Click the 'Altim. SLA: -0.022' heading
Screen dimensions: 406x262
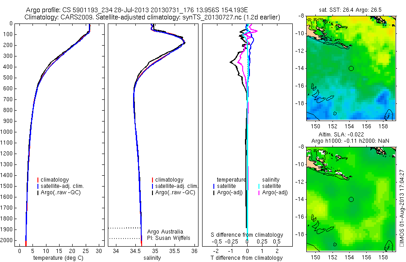pos(341,135)
